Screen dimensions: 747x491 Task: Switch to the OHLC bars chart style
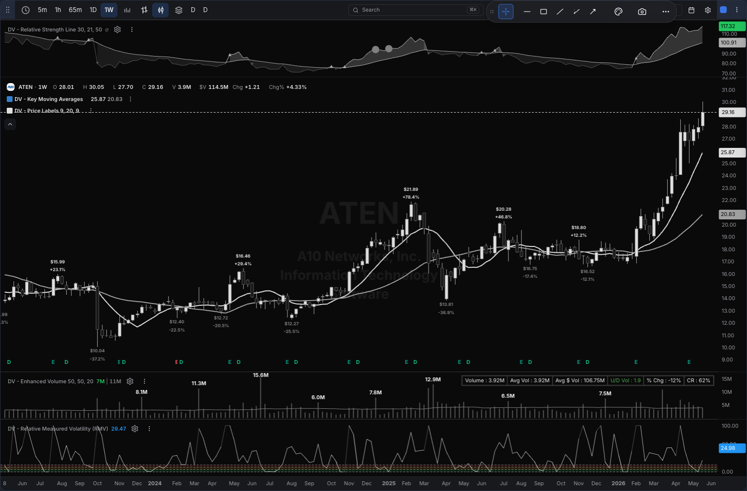click(144, 10)
